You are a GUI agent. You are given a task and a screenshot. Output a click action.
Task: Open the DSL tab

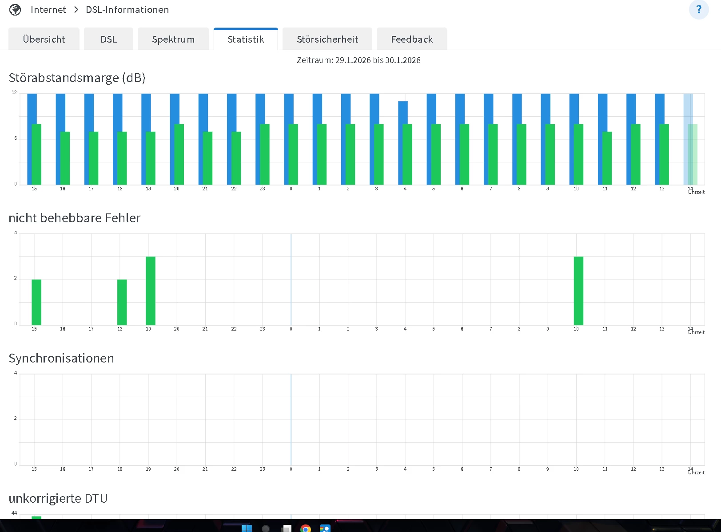[x=108, y=39]
